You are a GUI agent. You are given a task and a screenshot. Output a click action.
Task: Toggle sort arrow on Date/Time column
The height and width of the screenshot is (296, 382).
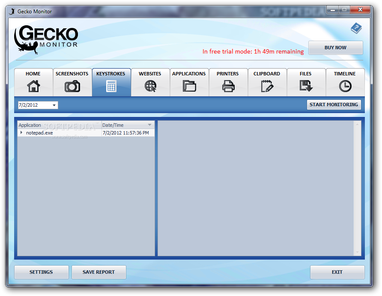click(149, 125)
